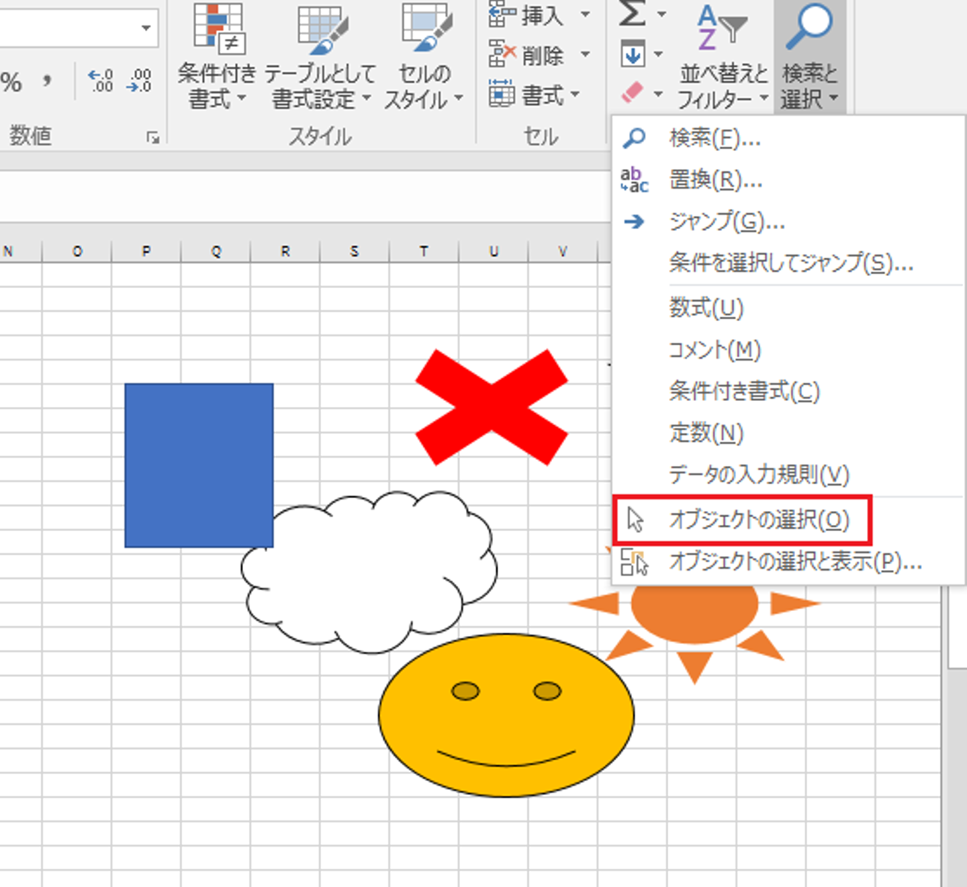
Task: Click the AutoSum sigma icon
Action: point(632,13)
